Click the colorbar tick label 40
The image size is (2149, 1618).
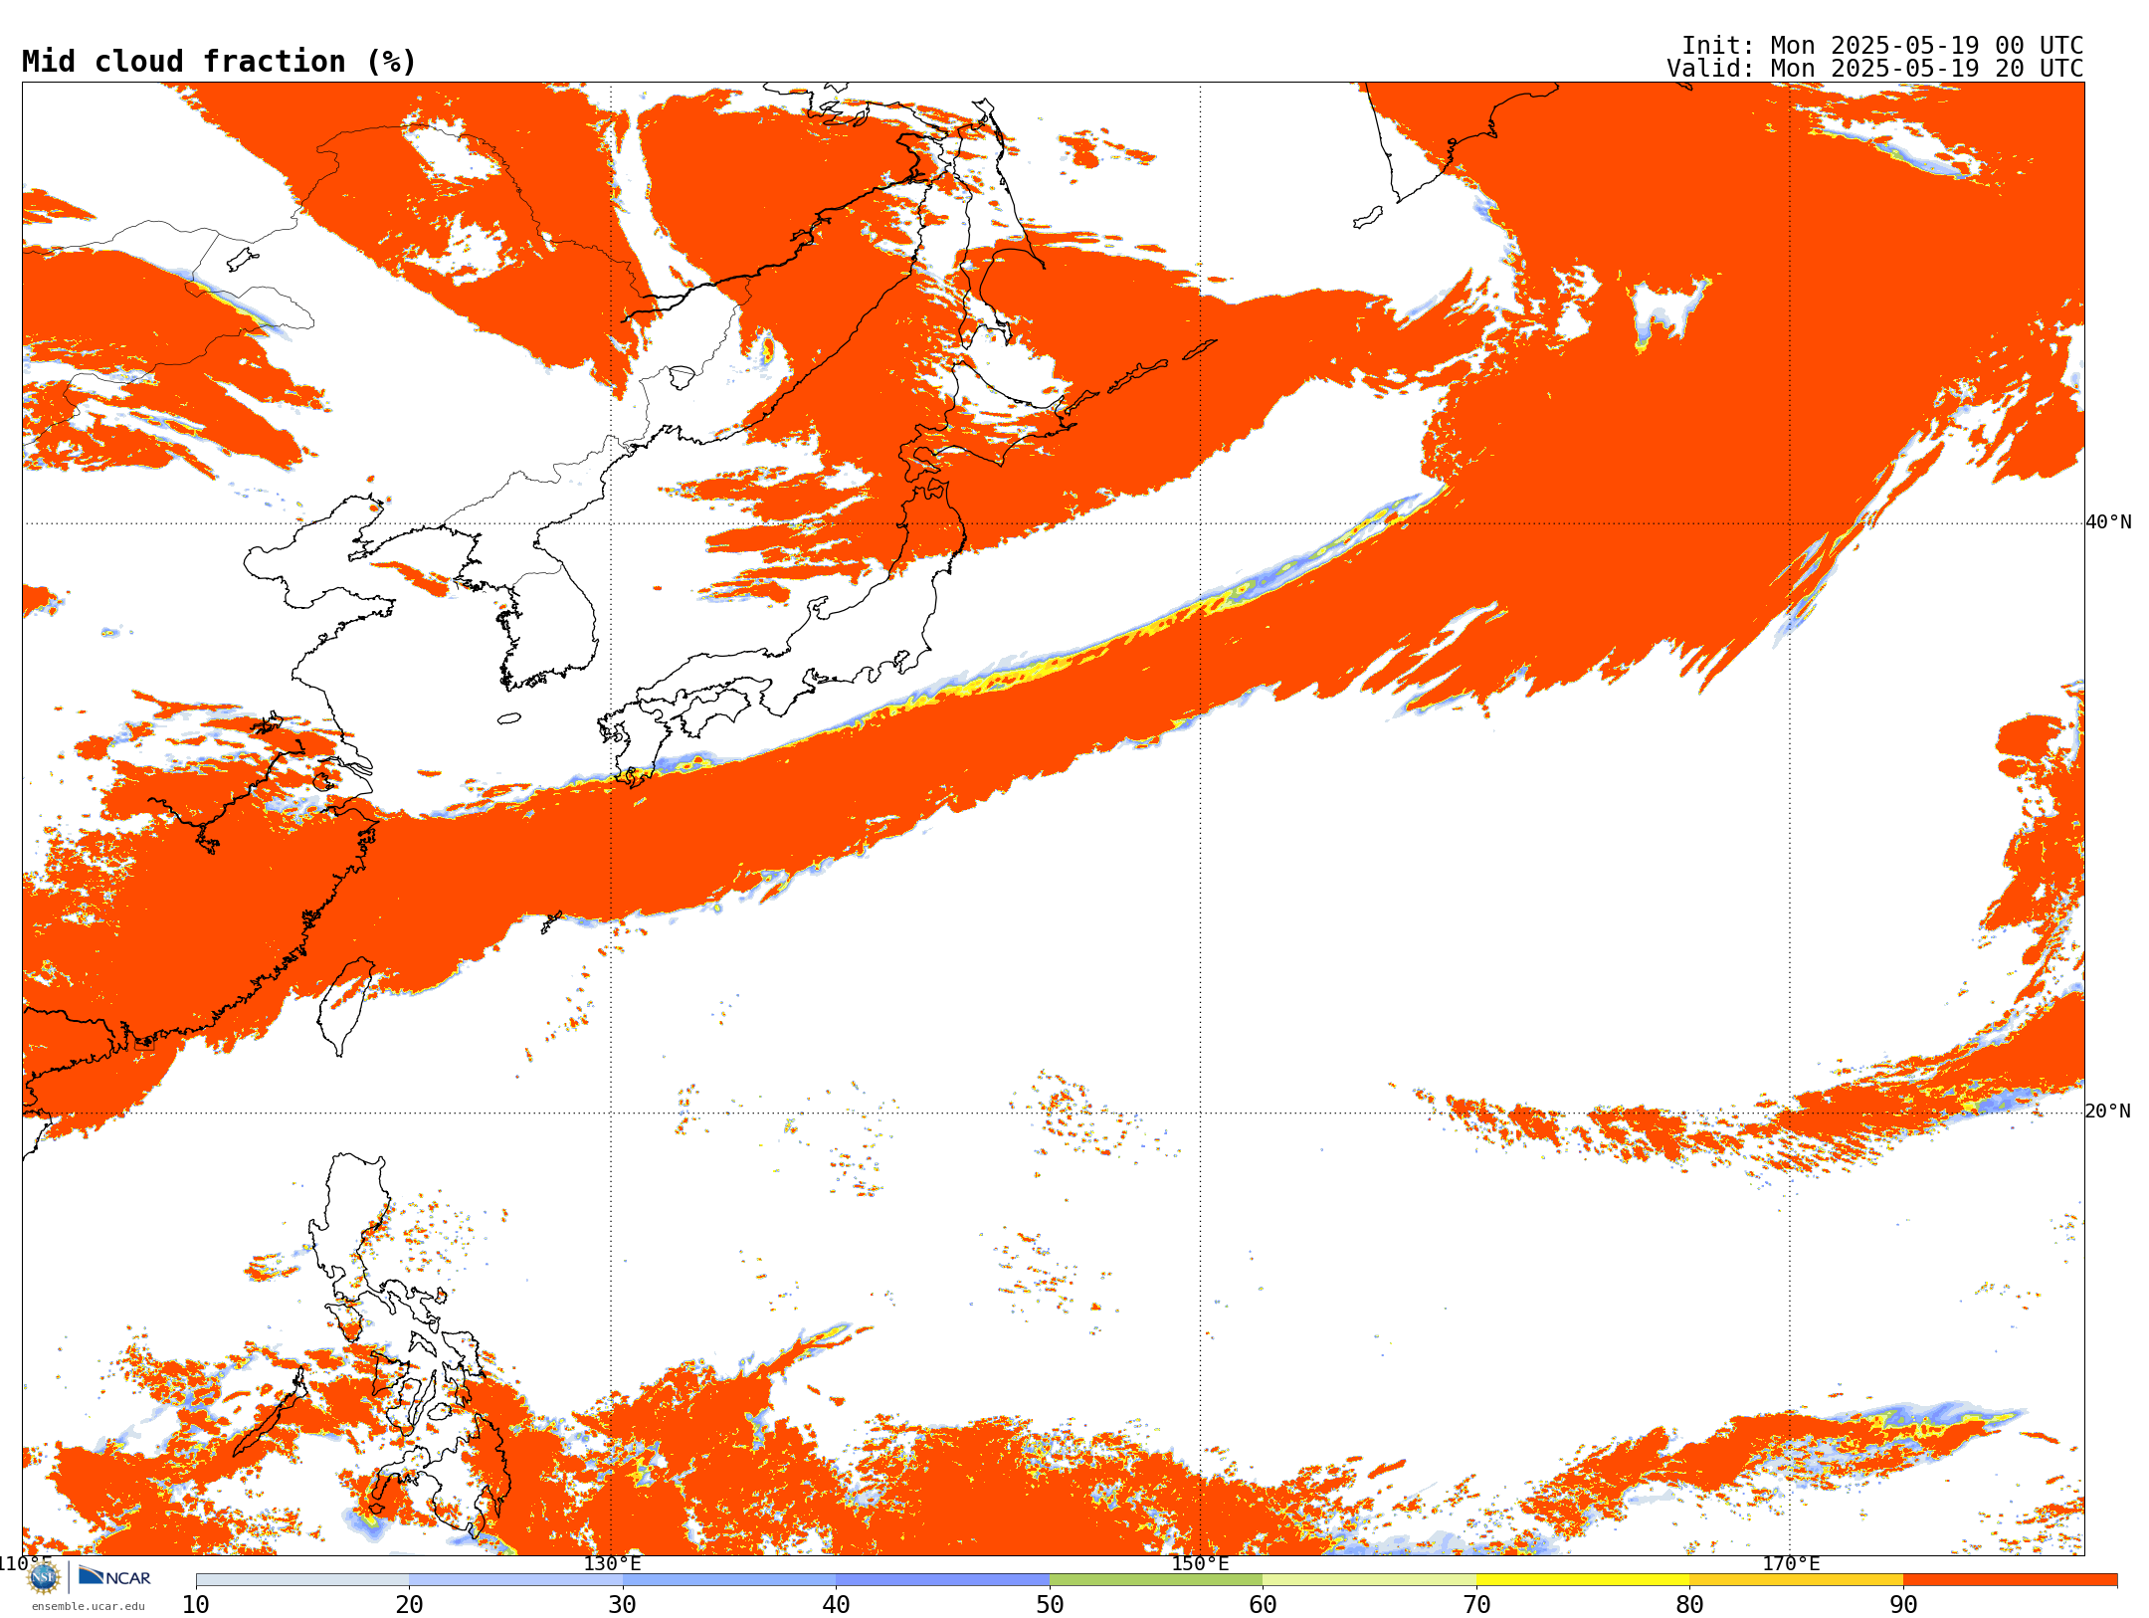pos(836,1605)
